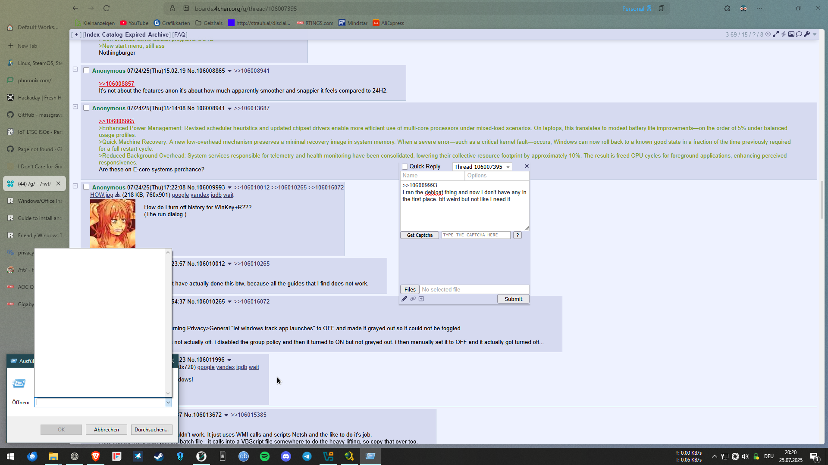Click the Submit button in Quick Reply
The height and width of the screenshot is (465, 828).
point(513,299)
